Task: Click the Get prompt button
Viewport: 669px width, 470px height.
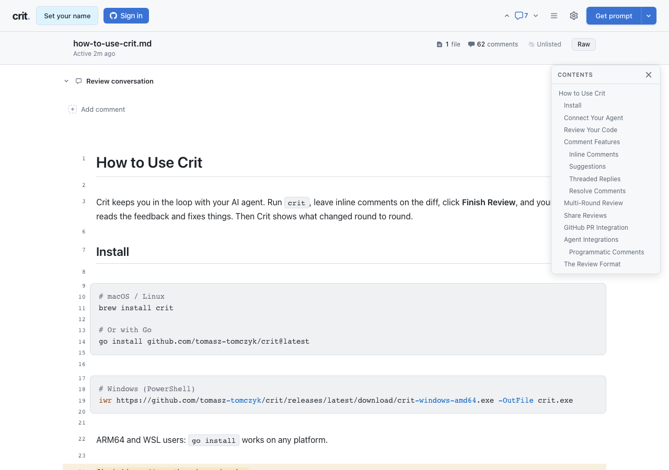Action: coord(614,16)
